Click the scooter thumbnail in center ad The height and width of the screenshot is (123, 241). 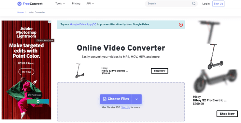coord(80,71)
